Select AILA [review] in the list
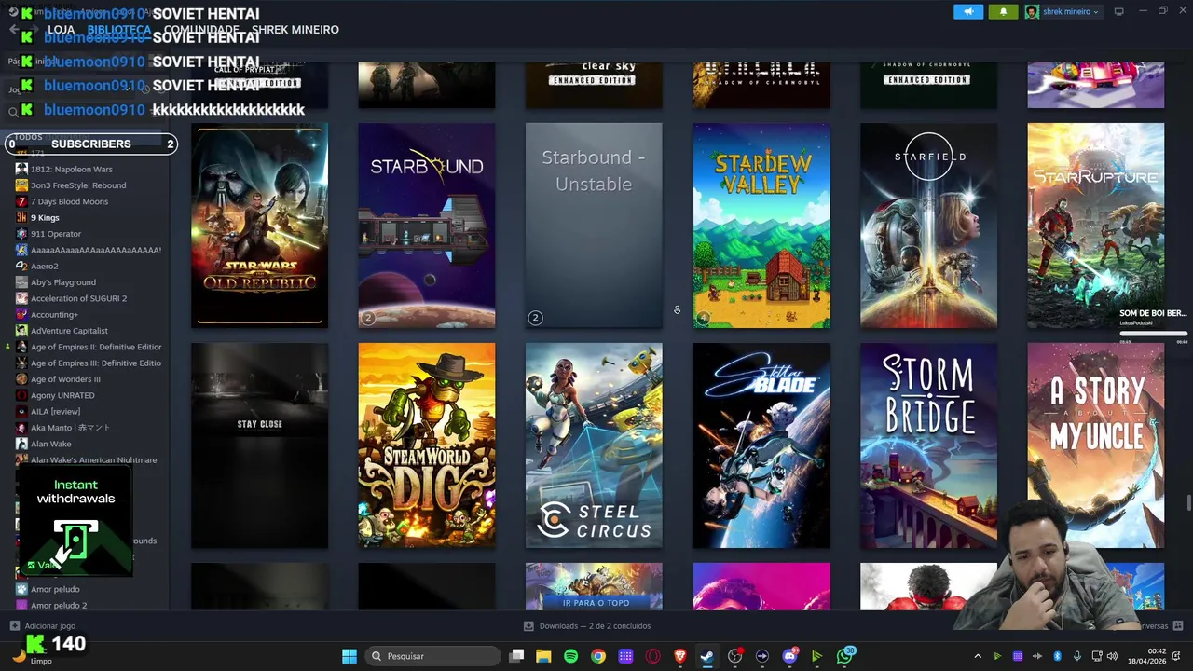Image resolution: width=1193 pixels, height=671 pixels. 55,411
